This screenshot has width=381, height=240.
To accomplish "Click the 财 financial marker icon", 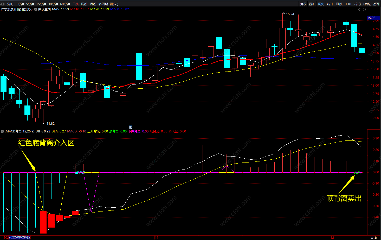I will pos(131,127).
